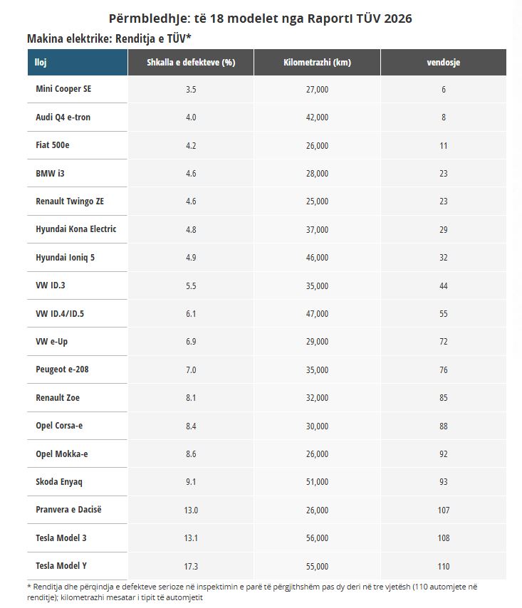Click the Fiat 500e row label
The width and height of the screenshot is (522, 608).
pos(53,145)
